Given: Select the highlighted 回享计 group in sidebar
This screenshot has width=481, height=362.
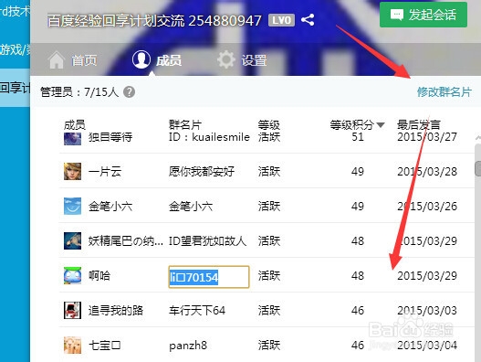Looking at the screenshot, I should tap(15, 88).
